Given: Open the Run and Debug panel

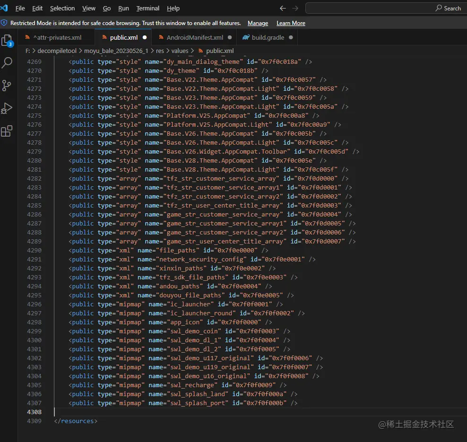Looking at the screenshot, I should [x=7, y=108].
